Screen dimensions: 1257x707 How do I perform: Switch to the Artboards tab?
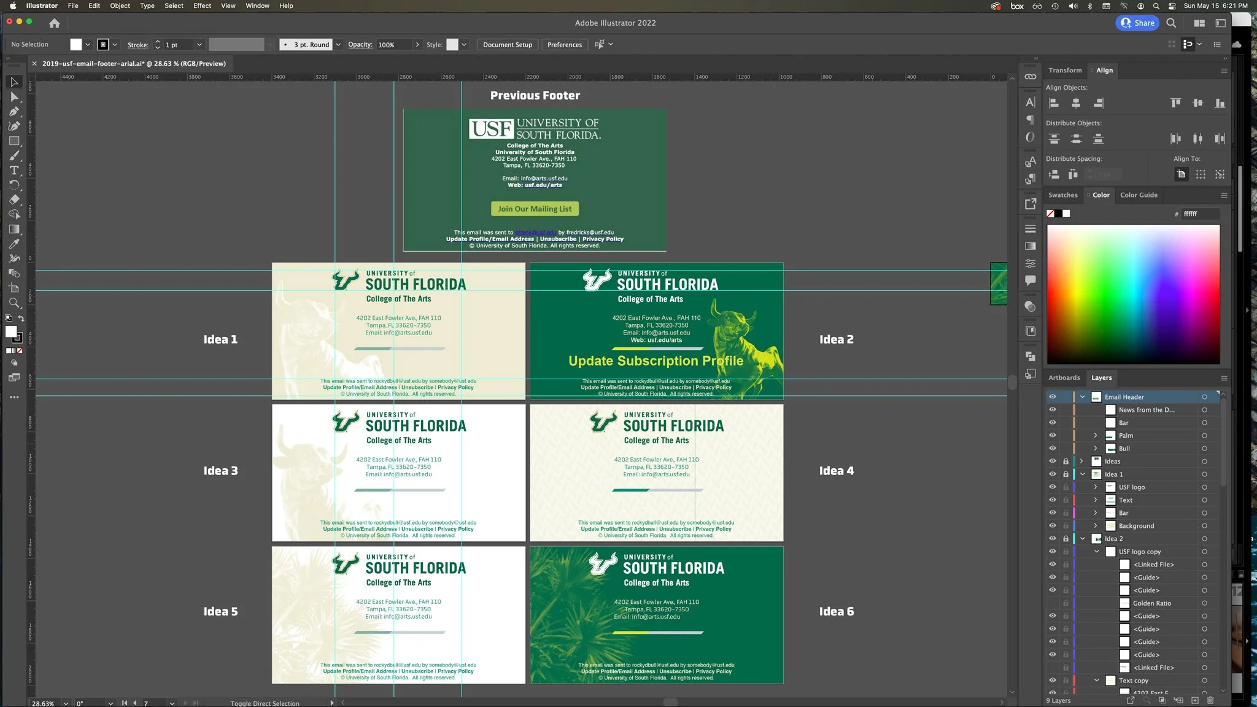(1064, 378)
